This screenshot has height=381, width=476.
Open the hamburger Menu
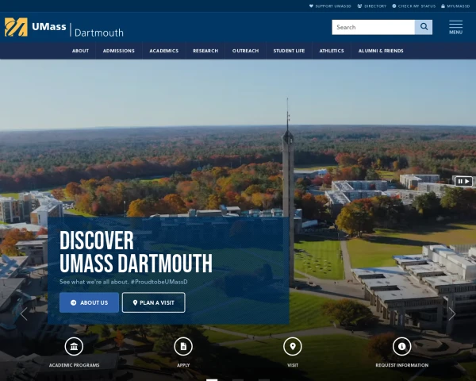coord(455,27)
